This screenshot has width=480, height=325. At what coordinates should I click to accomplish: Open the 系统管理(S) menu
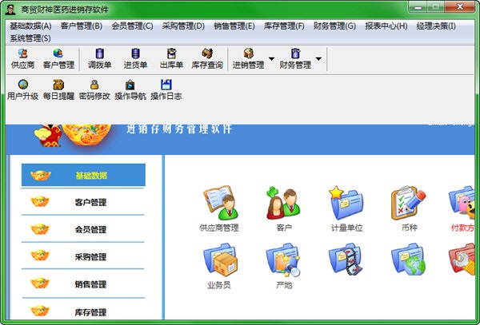coord(30,38)
